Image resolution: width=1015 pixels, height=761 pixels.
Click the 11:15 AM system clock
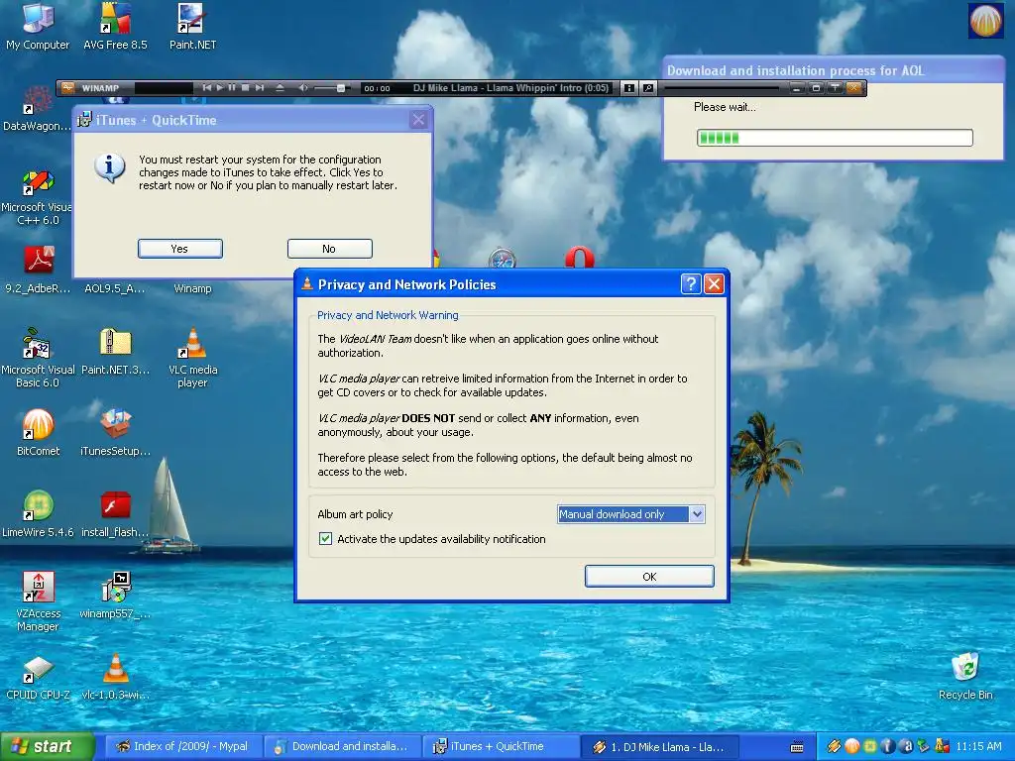click(978, 746)
